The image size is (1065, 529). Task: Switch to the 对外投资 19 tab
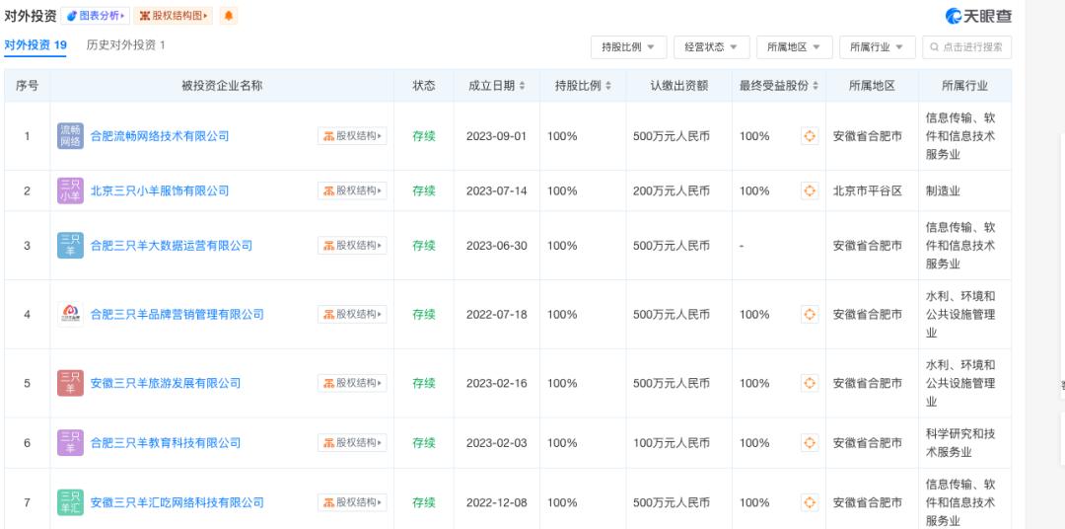pyautogui.click(x=35, y=45)
